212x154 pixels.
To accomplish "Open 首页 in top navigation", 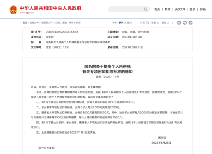I will 157,9.
